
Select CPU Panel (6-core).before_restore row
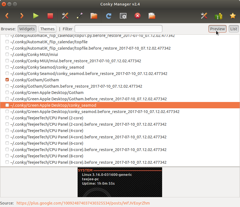tap(88, 150)
